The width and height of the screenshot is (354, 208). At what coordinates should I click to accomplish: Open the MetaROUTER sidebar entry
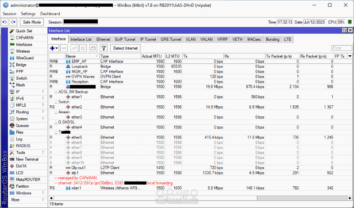[x=27, y=180]
